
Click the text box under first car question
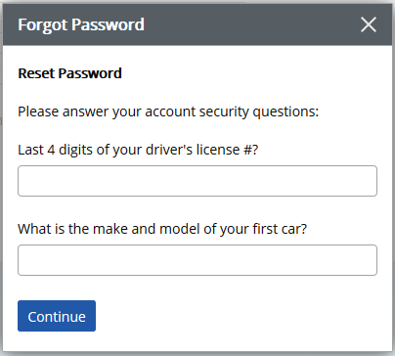click(x=197, y=260)
